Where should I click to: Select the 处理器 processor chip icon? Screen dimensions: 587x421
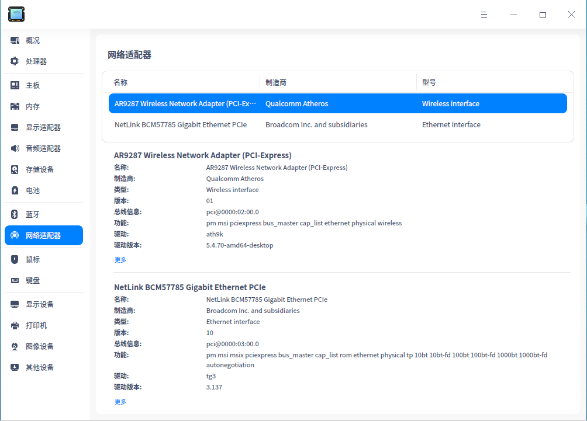coord(15,61)
